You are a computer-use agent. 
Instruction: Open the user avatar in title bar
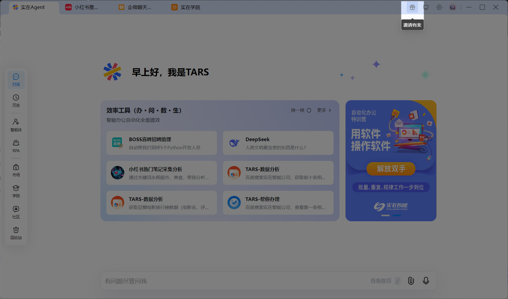[453, 7]
